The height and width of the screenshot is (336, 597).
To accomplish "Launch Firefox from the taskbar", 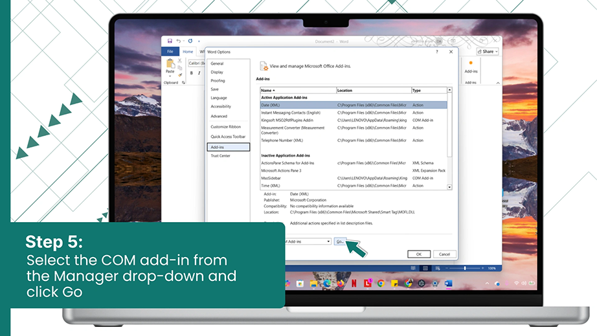I will coord(341,284).
